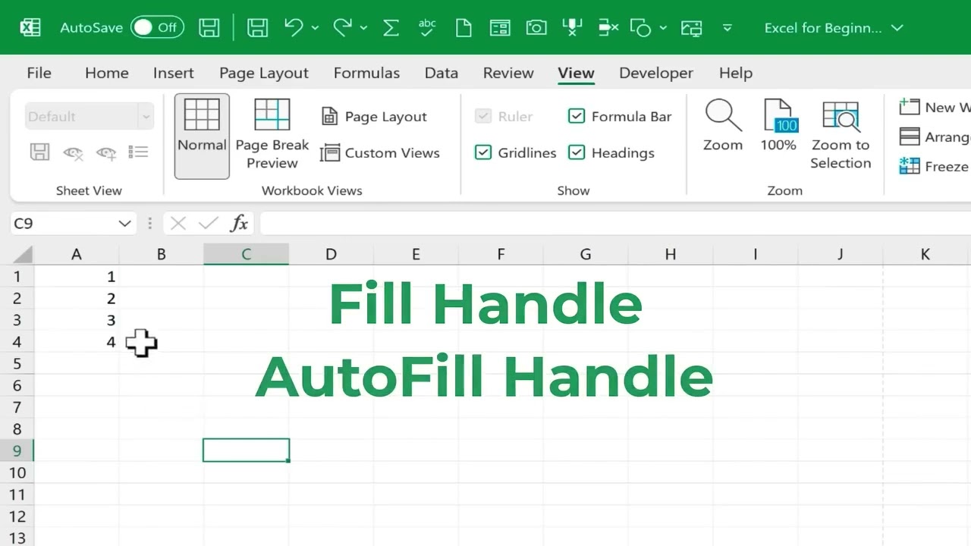Click the first Save icon beside AutoSave
971x546 pixels.
click(x=209, y=28)
